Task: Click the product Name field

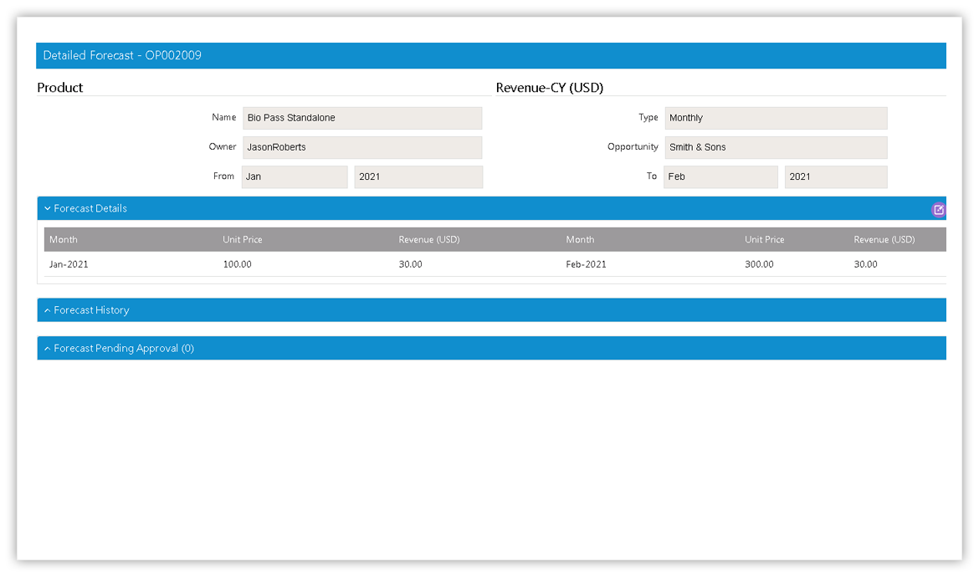Action: [361, 118]
